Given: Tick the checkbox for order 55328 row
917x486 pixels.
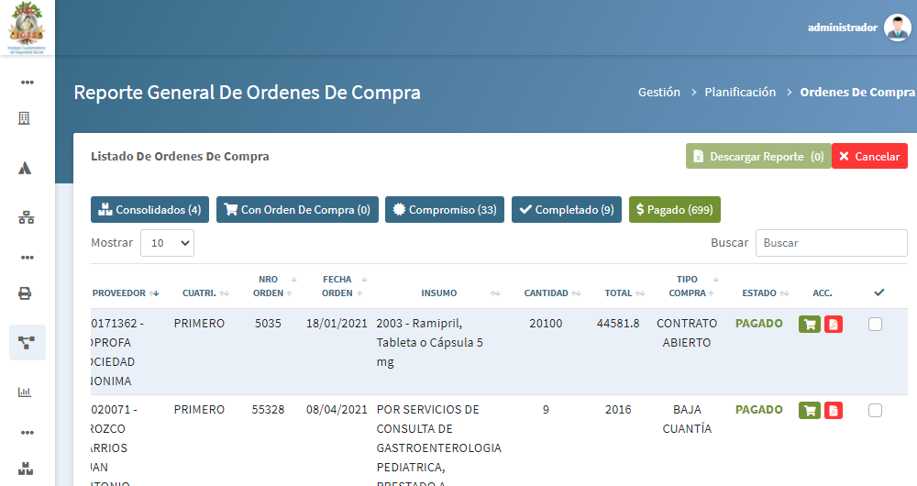Looking at the screenshot, I should click(875, 410).
